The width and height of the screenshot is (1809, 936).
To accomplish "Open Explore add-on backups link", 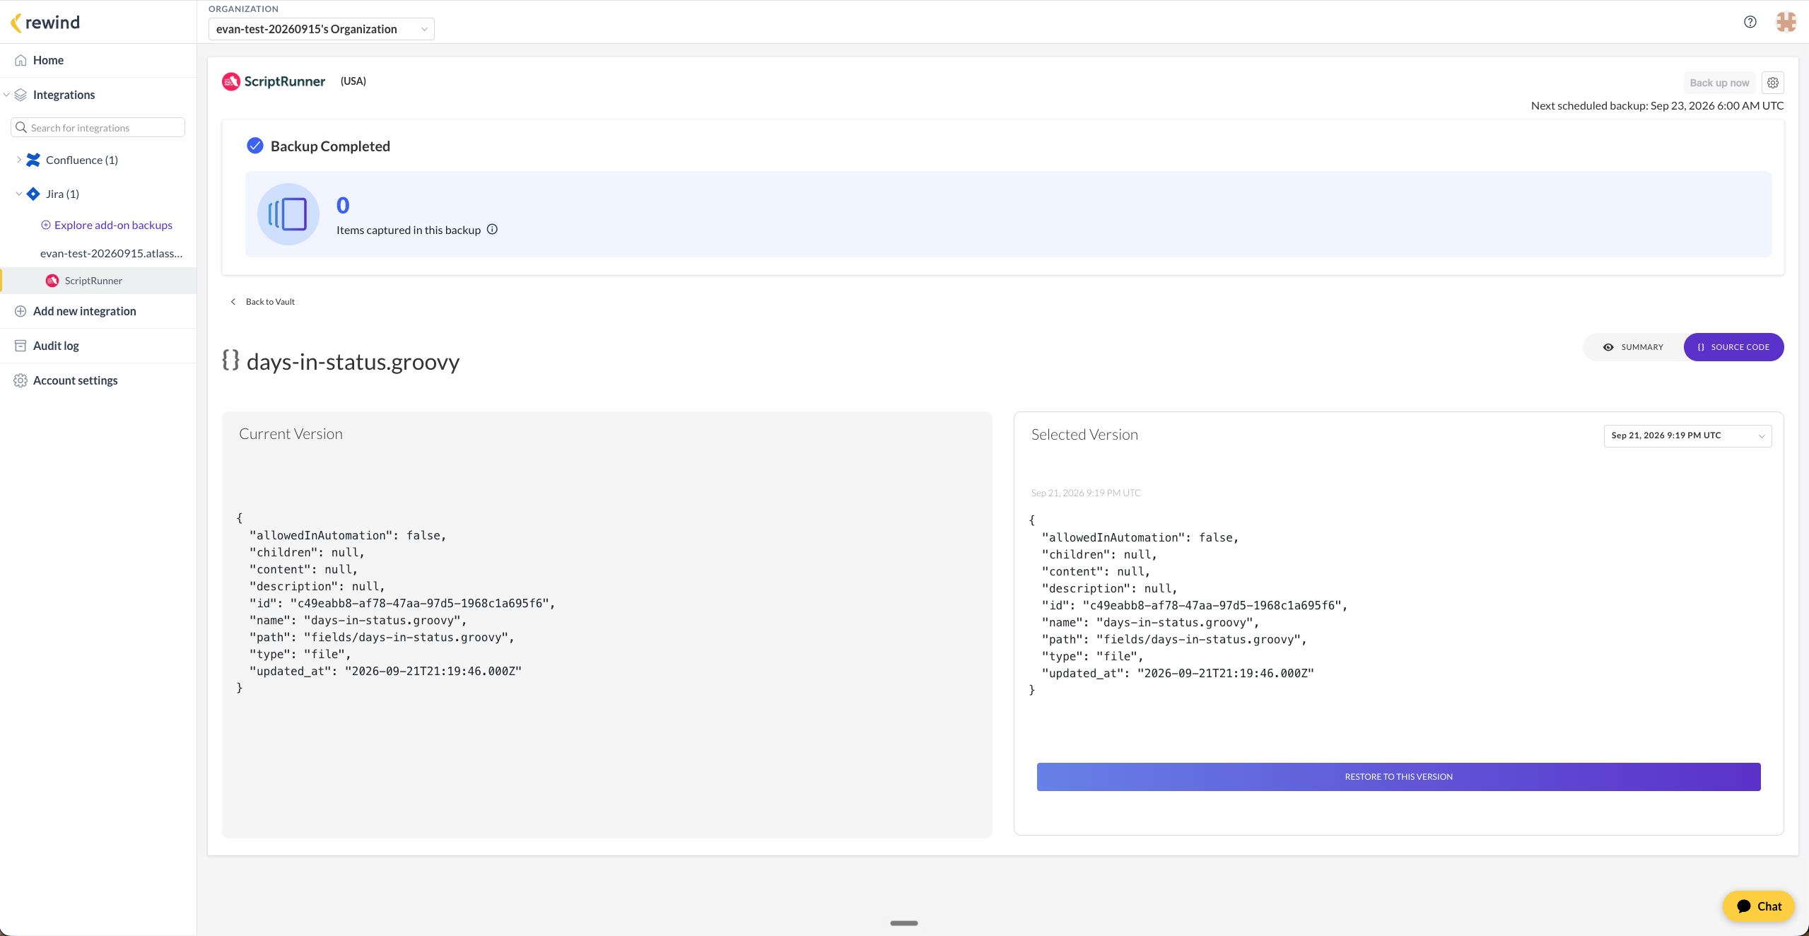I will 113,225.
